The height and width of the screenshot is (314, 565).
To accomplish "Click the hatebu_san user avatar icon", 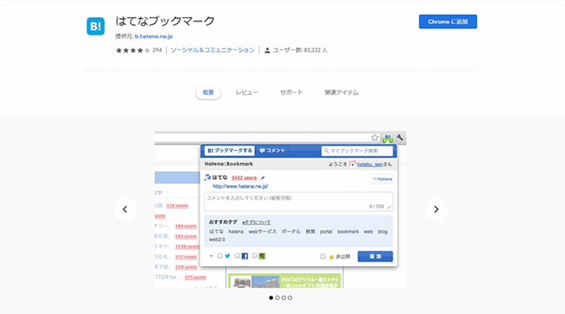I will 353,165.
